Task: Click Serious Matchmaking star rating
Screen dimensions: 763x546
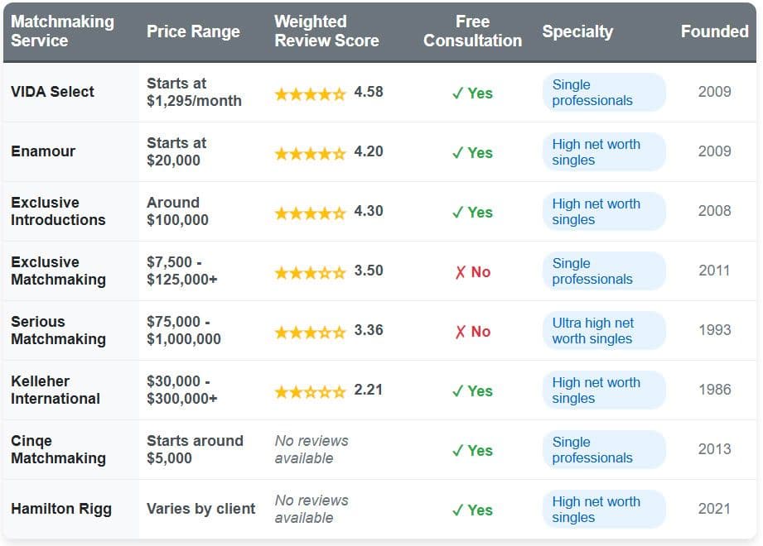Action: click(x=310, y=332)
